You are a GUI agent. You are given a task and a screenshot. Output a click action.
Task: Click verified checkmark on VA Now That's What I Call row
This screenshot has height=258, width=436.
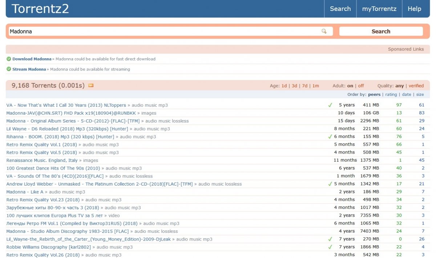[x=330, y=105]
